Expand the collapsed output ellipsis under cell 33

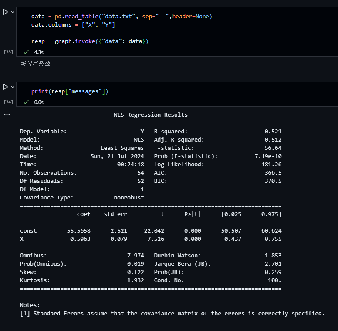click(56, 64)
